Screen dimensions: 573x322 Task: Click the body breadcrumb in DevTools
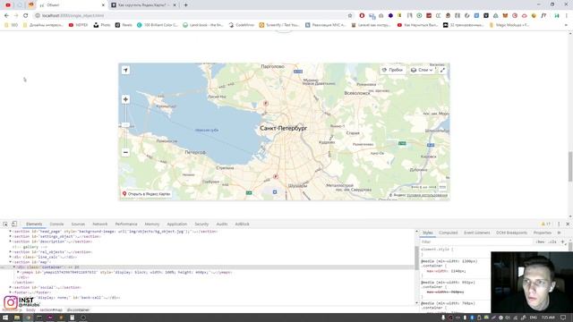(x=30, y=310)
